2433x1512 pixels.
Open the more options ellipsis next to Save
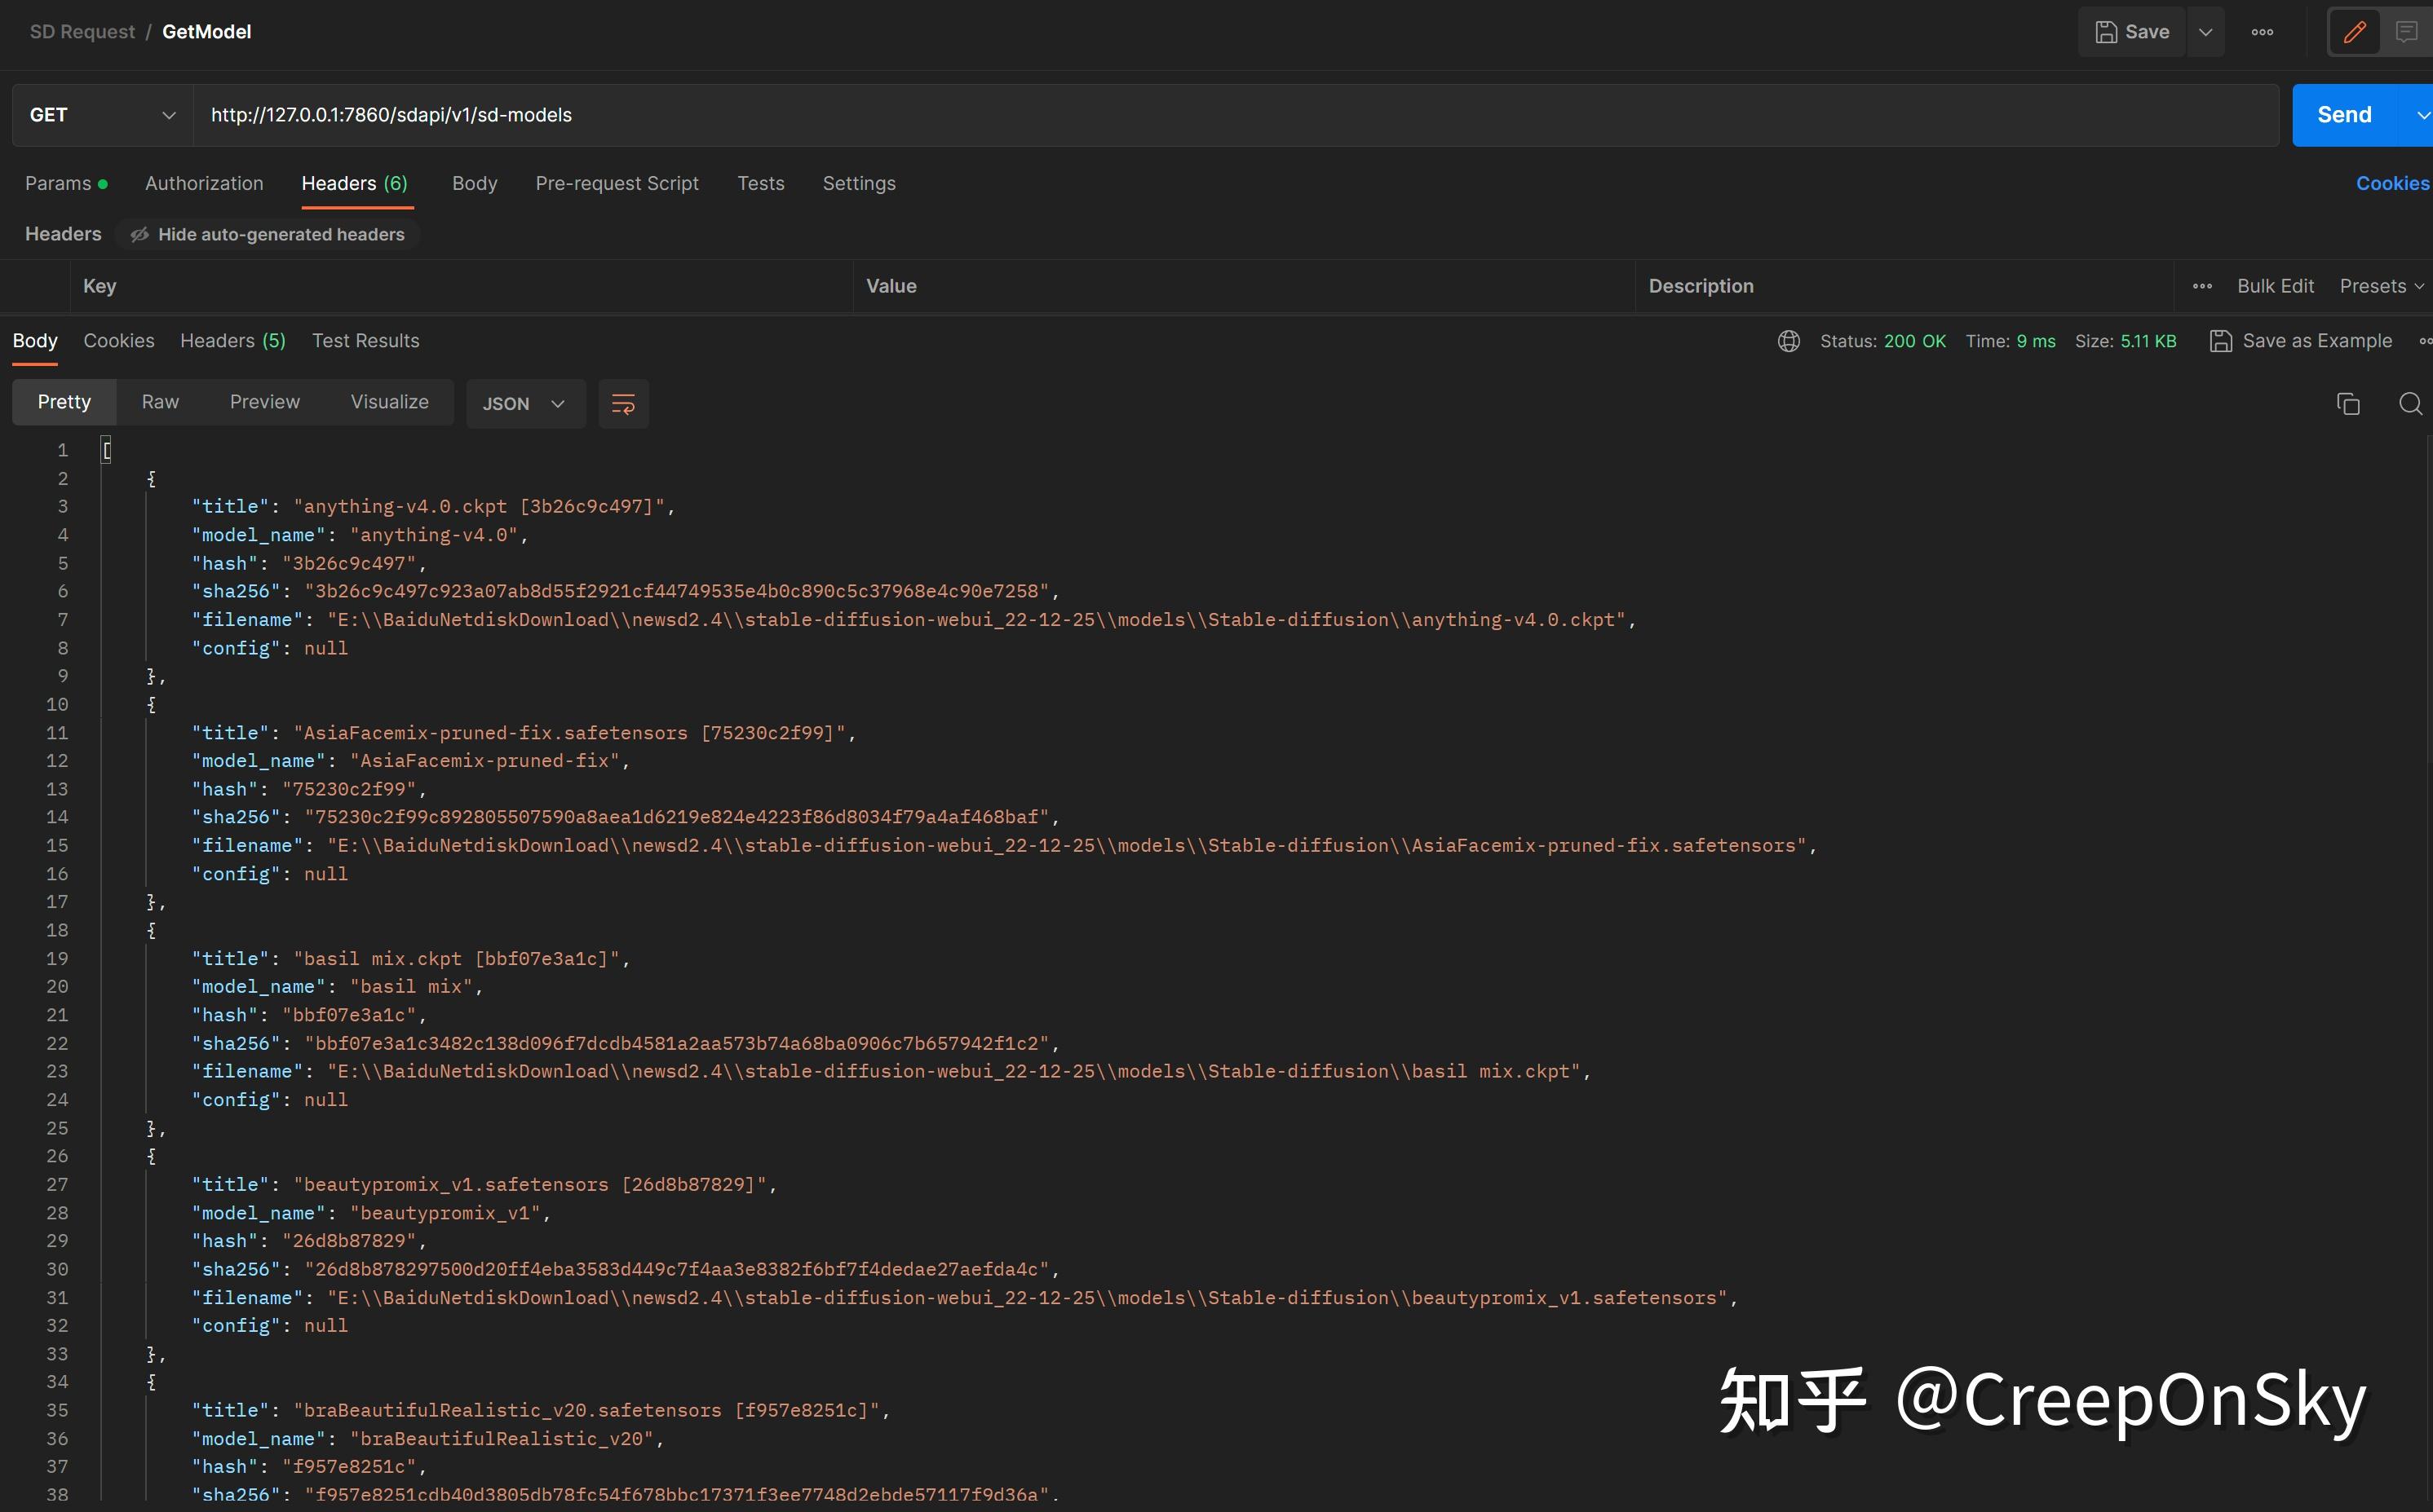[2262, 31]
